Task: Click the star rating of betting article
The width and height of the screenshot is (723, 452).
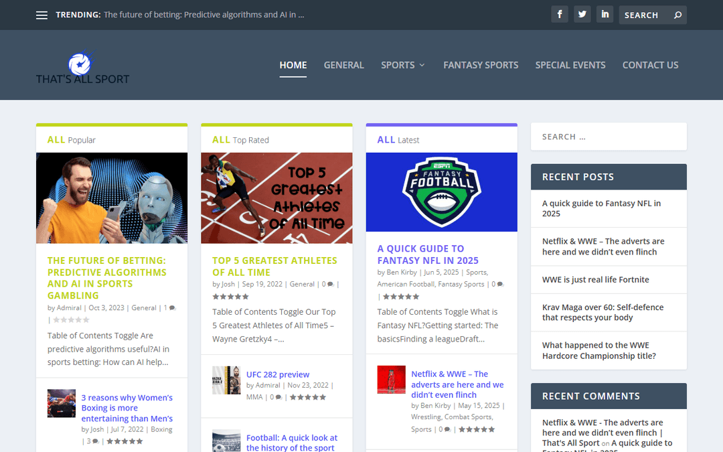Action: pyautogui.click(x=71, y=319)
